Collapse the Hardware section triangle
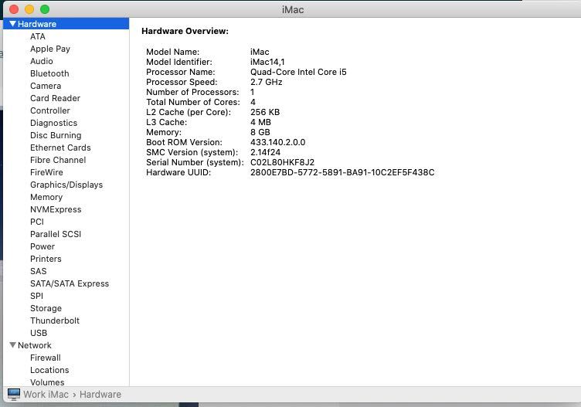 coord(12,24)
